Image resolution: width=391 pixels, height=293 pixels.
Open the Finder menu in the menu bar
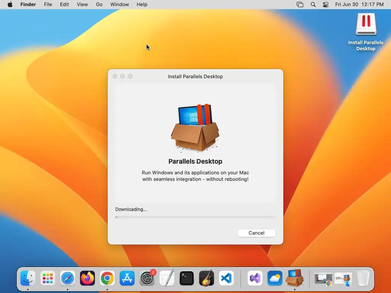pyautogui.click(x=28, y=5)
